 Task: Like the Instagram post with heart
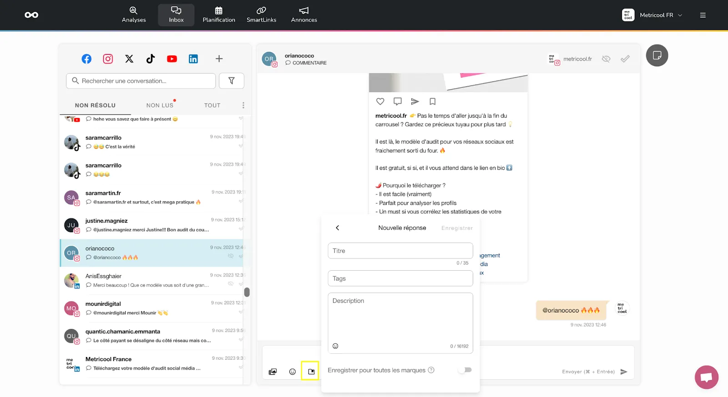pos(380,101)
